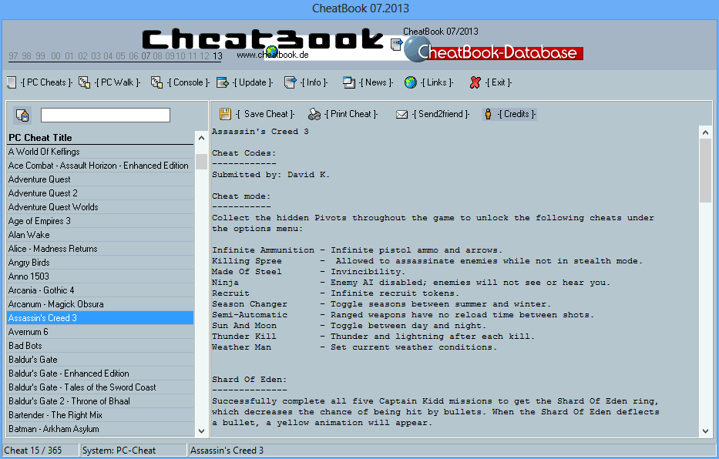This screenshot has width=719, height=459.
Task: Select Bartender - The Right Mix
Action: pyautogui.click(x=100, y=415)
